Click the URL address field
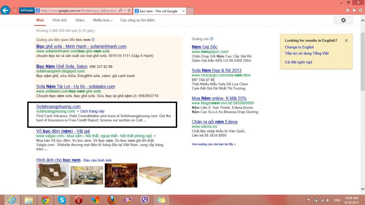 pos(79,11)
